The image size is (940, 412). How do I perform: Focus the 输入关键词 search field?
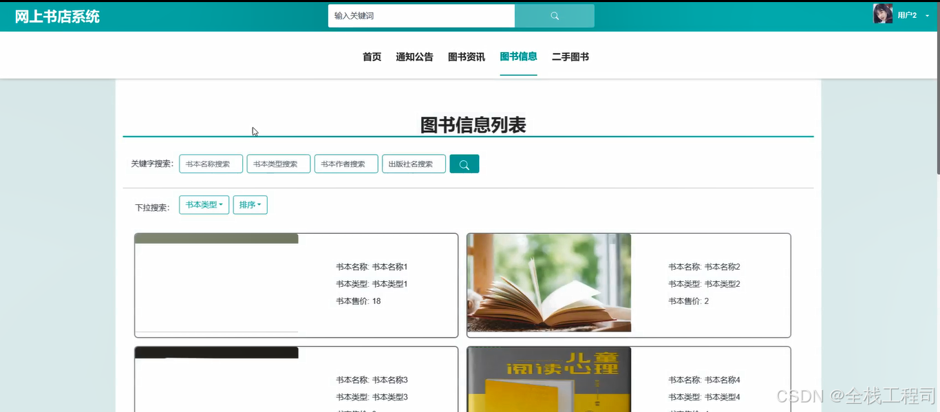tap(421, 16)
